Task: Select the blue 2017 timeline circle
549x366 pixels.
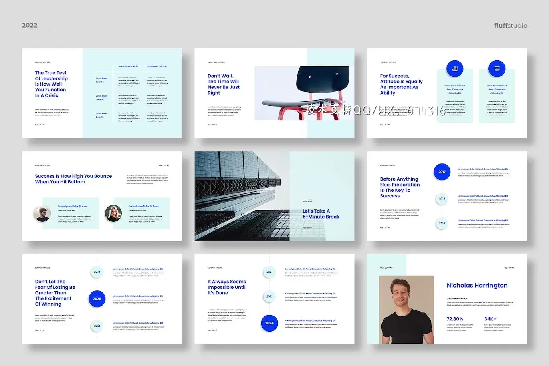Action: [442, 172]
